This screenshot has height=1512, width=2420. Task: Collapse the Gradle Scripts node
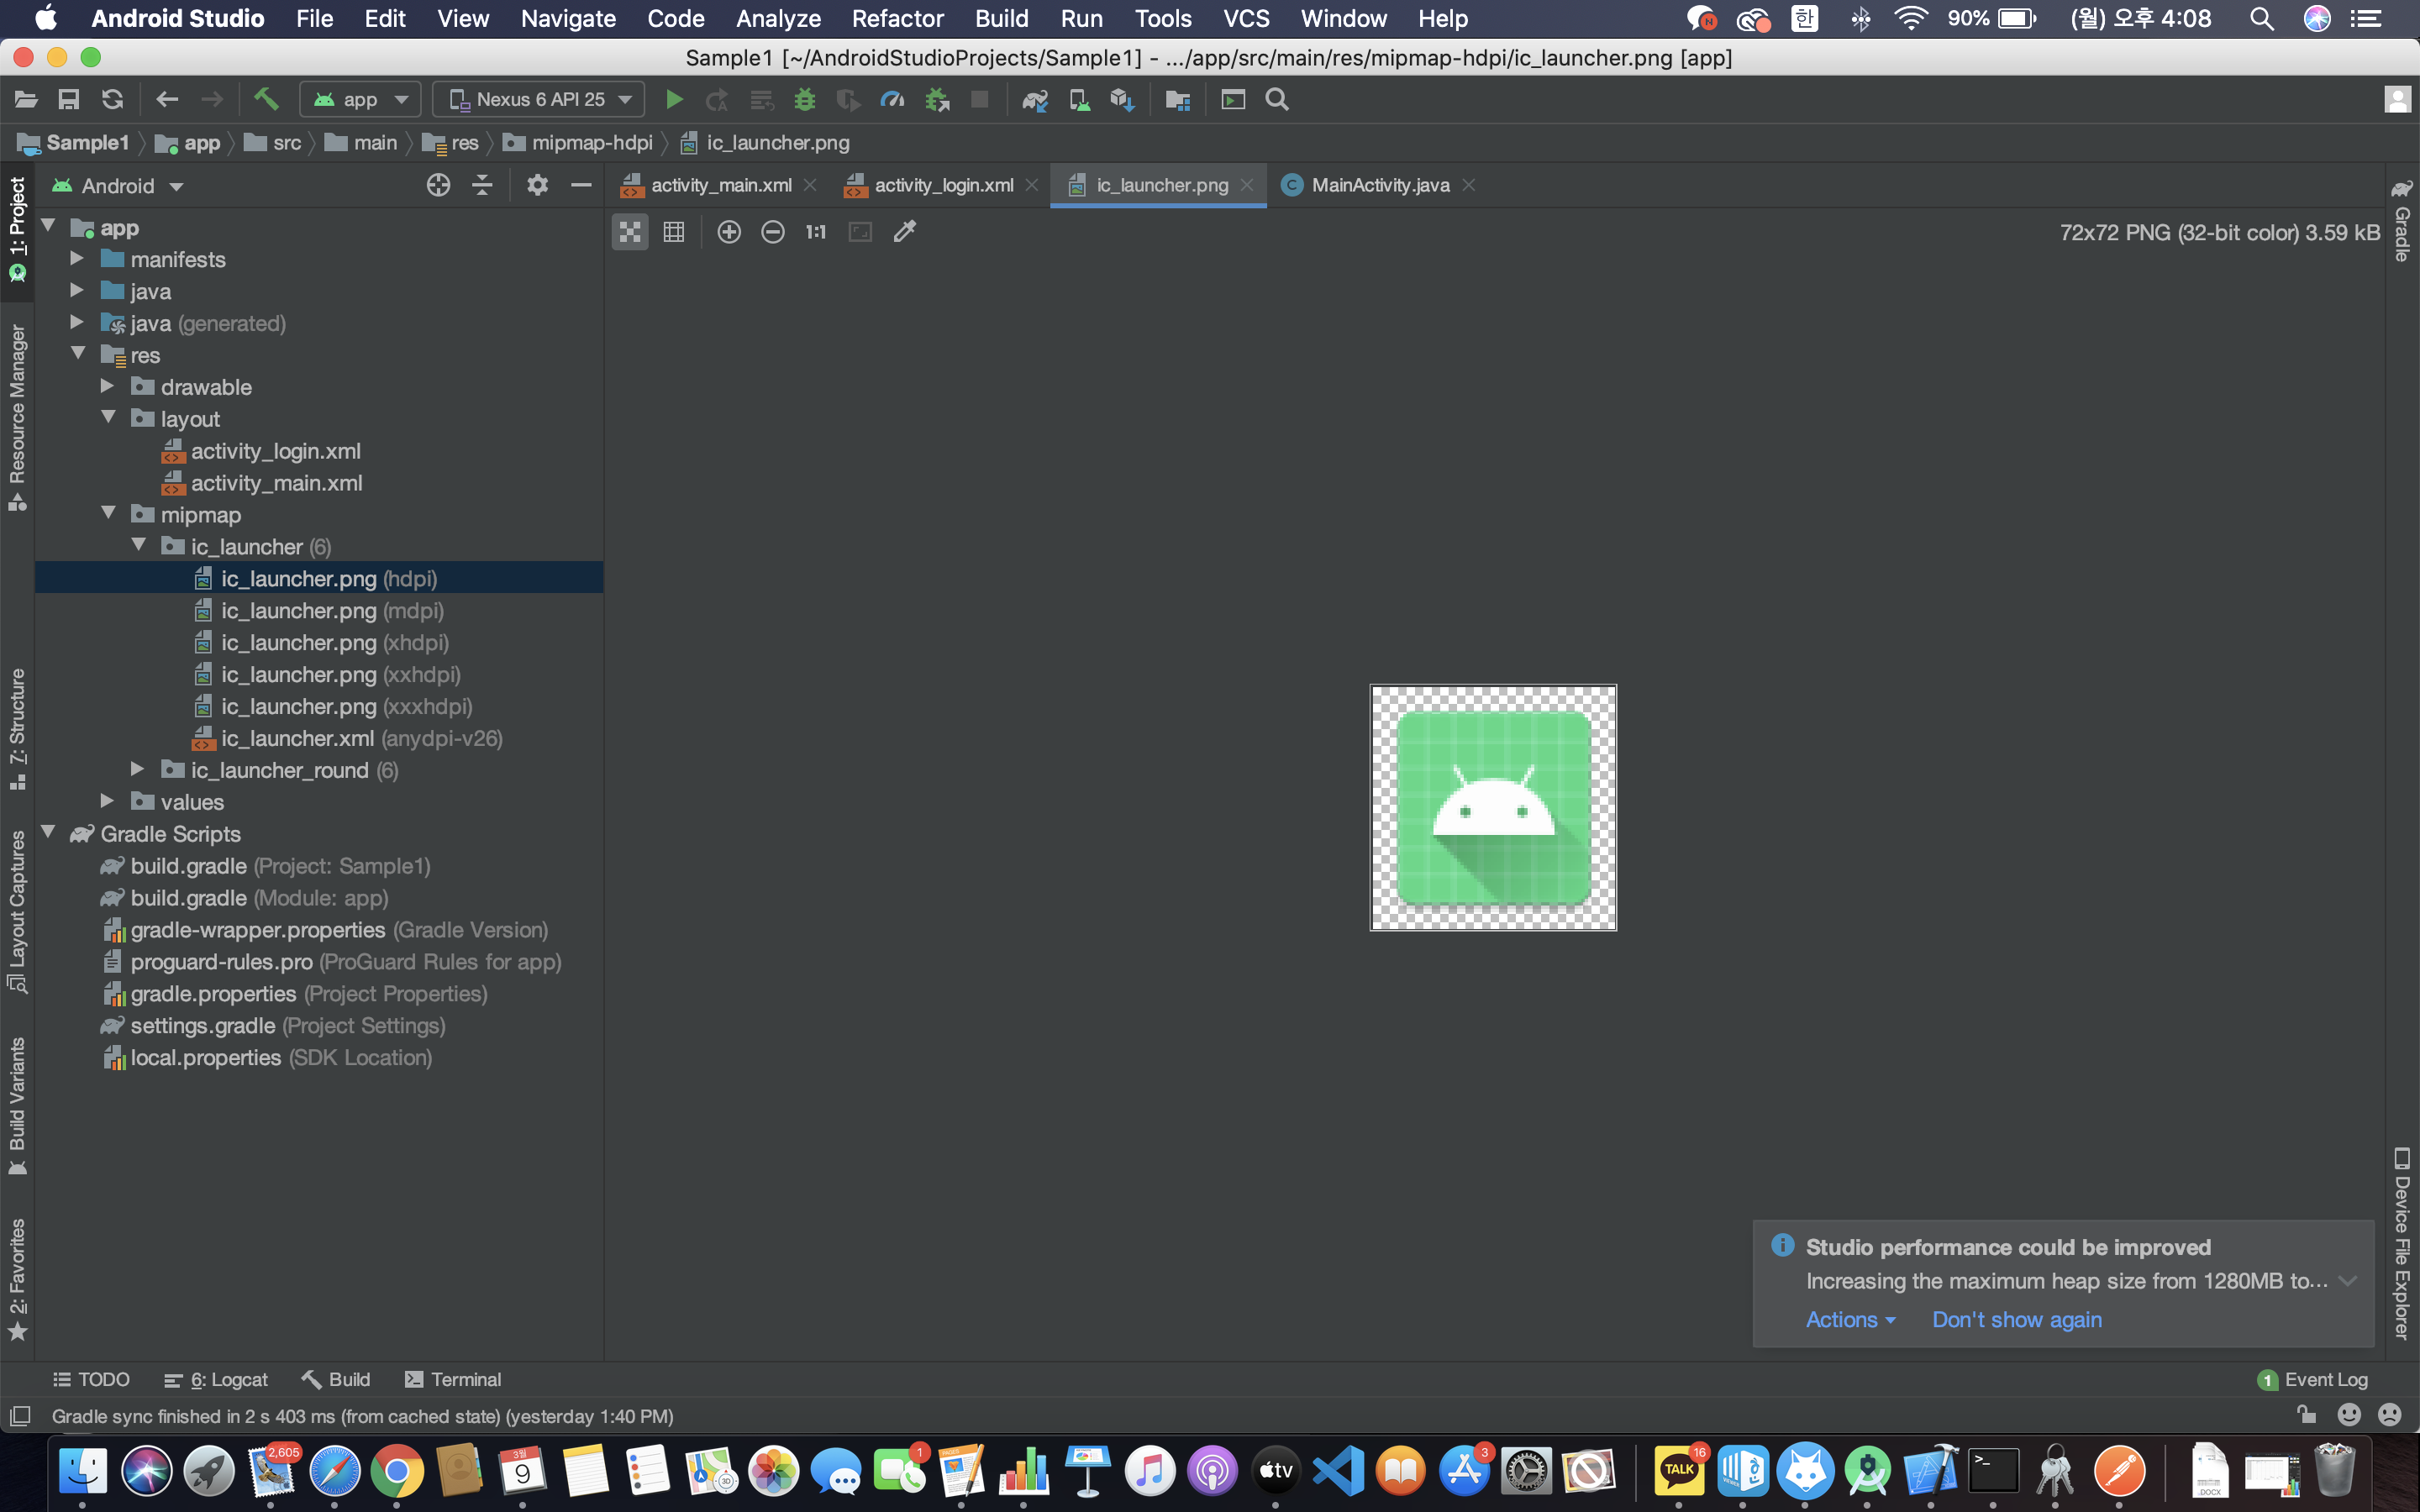[48, 833]
